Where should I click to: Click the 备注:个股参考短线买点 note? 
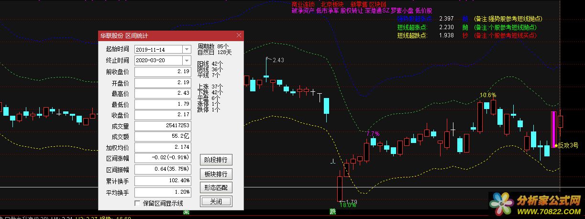pos(505,35)
